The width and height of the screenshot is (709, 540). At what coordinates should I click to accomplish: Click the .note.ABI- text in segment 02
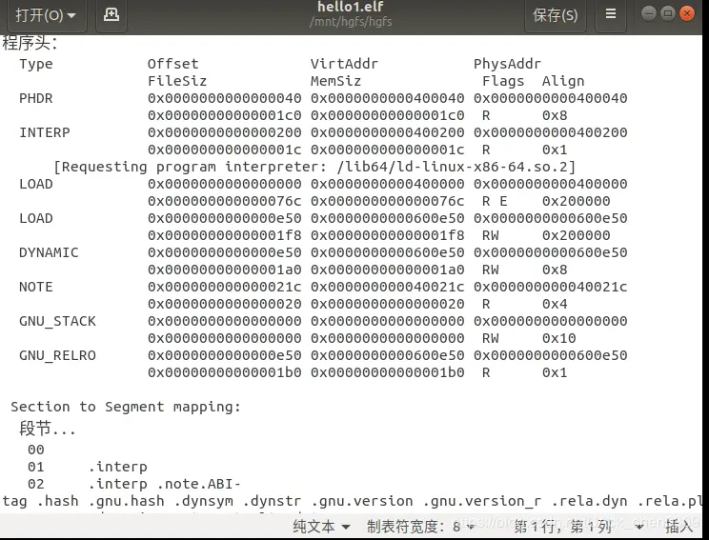(x=198, y=484)
